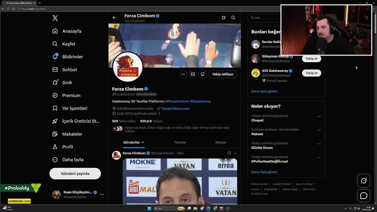Click Grok icon on the post
Viewport: 377px width, 212px height.
click(229, 153)
